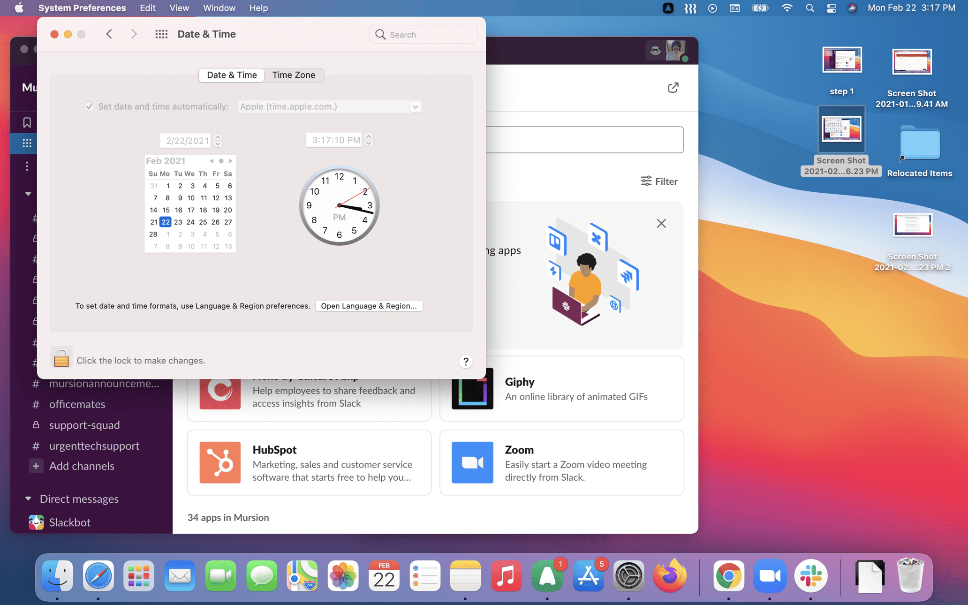This screenshot has width=968, height=605.
Task: Click the battery status icon in the menu bar
Action: pyautogui.click(x=760, y=8)
